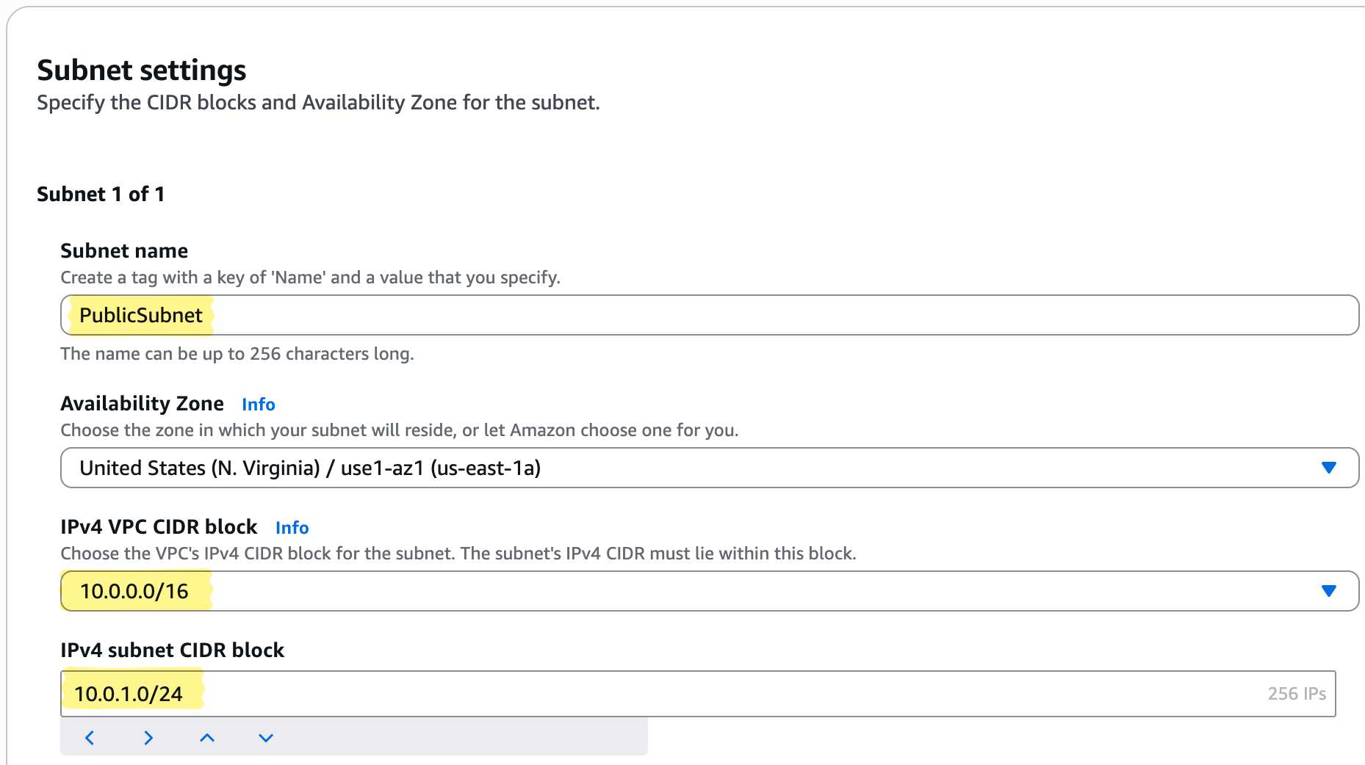1365x765 pixels.
Task: Click the 256 characters name hint text
Action: 237,354
